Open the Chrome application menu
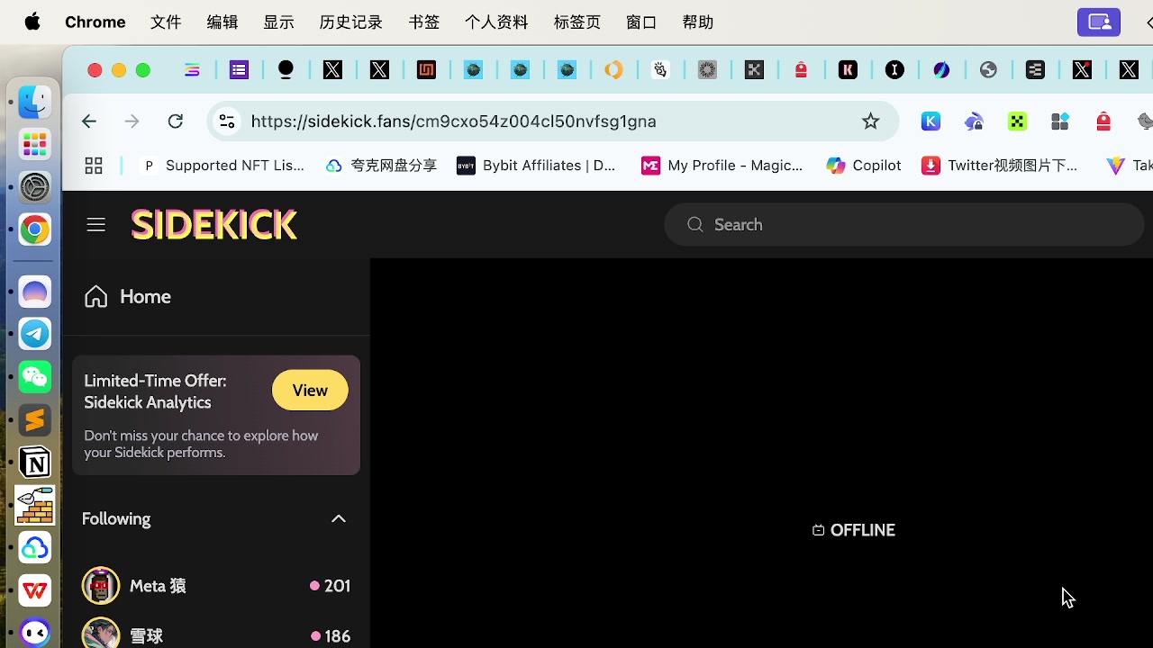 pos(95,22)
